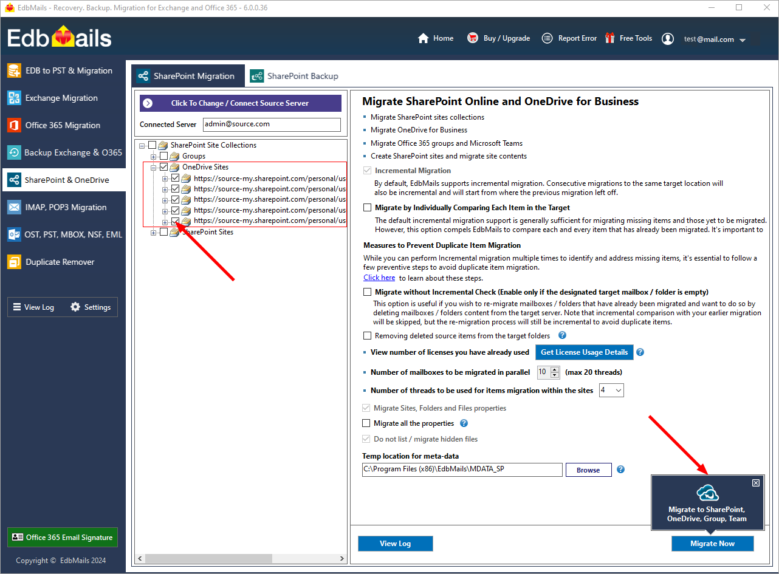Click the Settings gear icon

click(75, 307)
